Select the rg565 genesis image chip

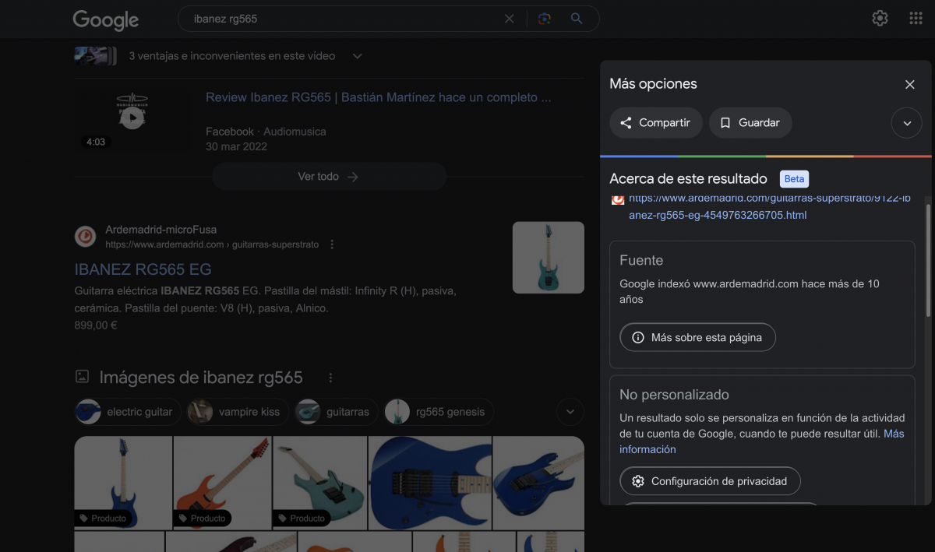point(439,412)
